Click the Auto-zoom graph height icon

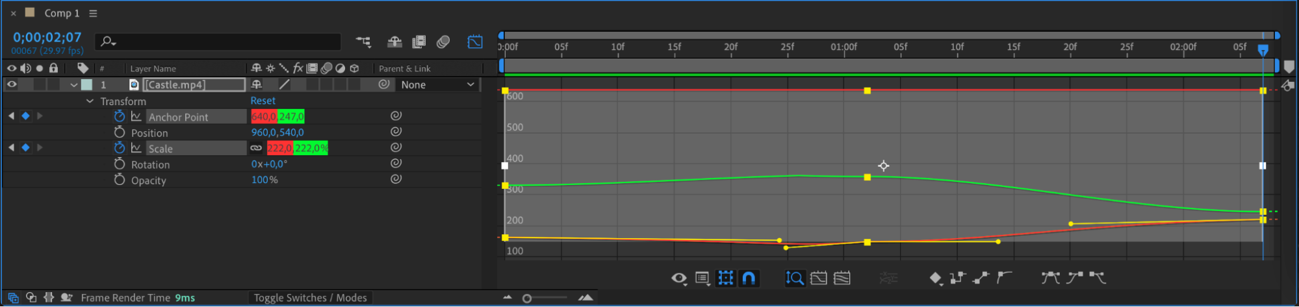click(794, 278)
